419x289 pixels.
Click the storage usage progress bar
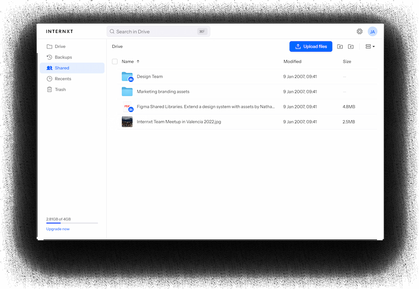(x=72, y=223)
